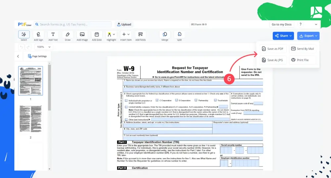Go to my Docs
Viewport: 331px width, 178px height.
point(281,24)
